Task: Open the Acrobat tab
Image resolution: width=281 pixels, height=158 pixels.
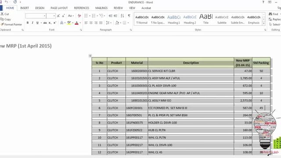Action: pyautogui.click(x=146, y=8)
